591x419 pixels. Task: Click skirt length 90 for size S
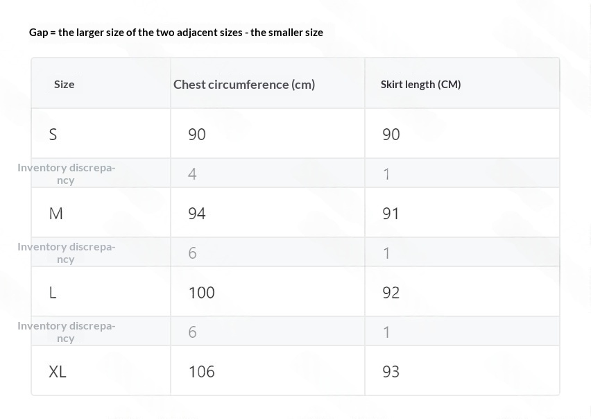pos(391,135)
